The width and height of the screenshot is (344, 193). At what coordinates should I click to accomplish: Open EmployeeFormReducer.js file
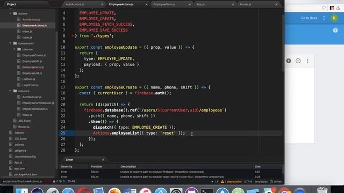pos(38,103)
